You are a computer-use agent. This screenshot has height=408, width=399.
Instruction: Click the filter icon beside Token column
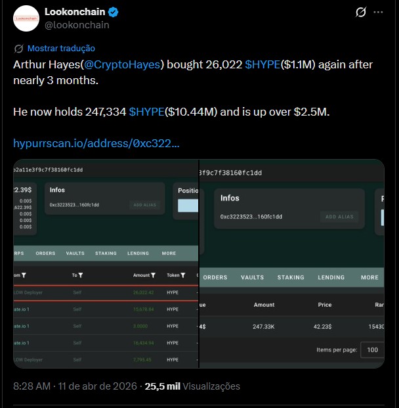183,275
